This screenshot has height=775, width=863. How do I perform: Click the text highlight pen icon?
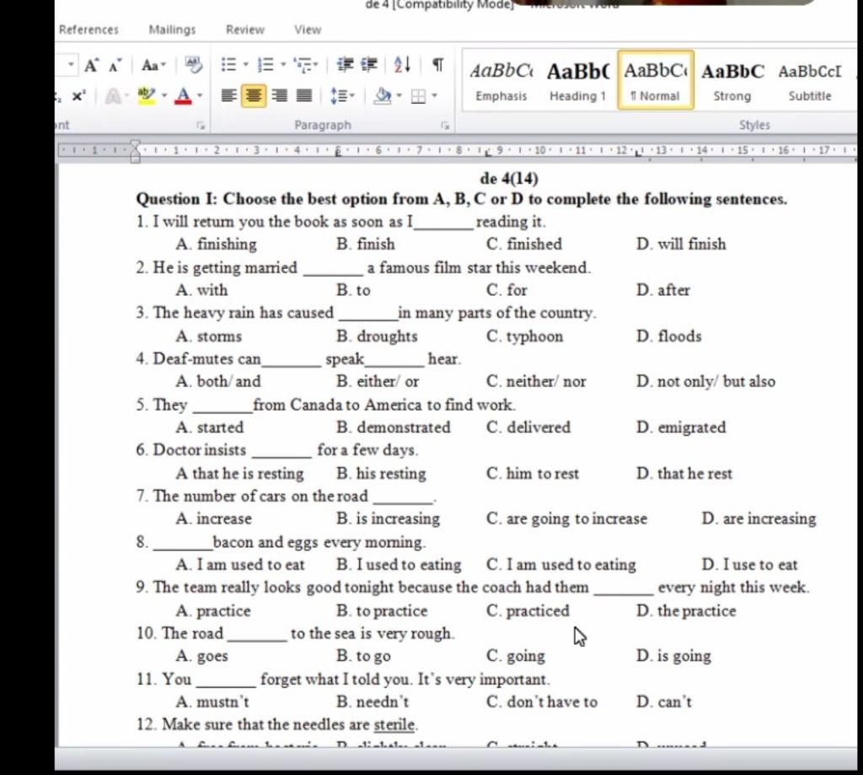[146, 96]
